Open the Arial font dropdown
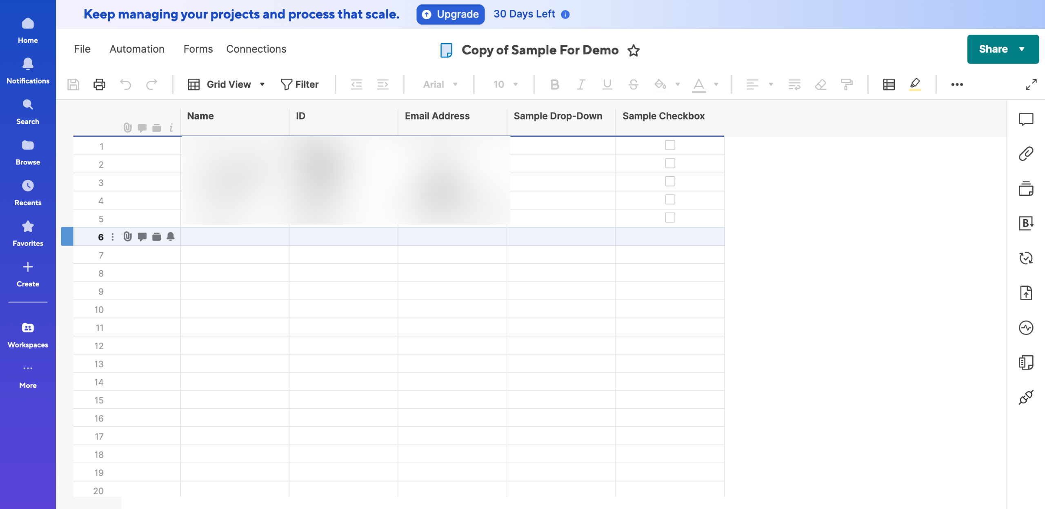The image size is (1045, 509). pos(440,84)
